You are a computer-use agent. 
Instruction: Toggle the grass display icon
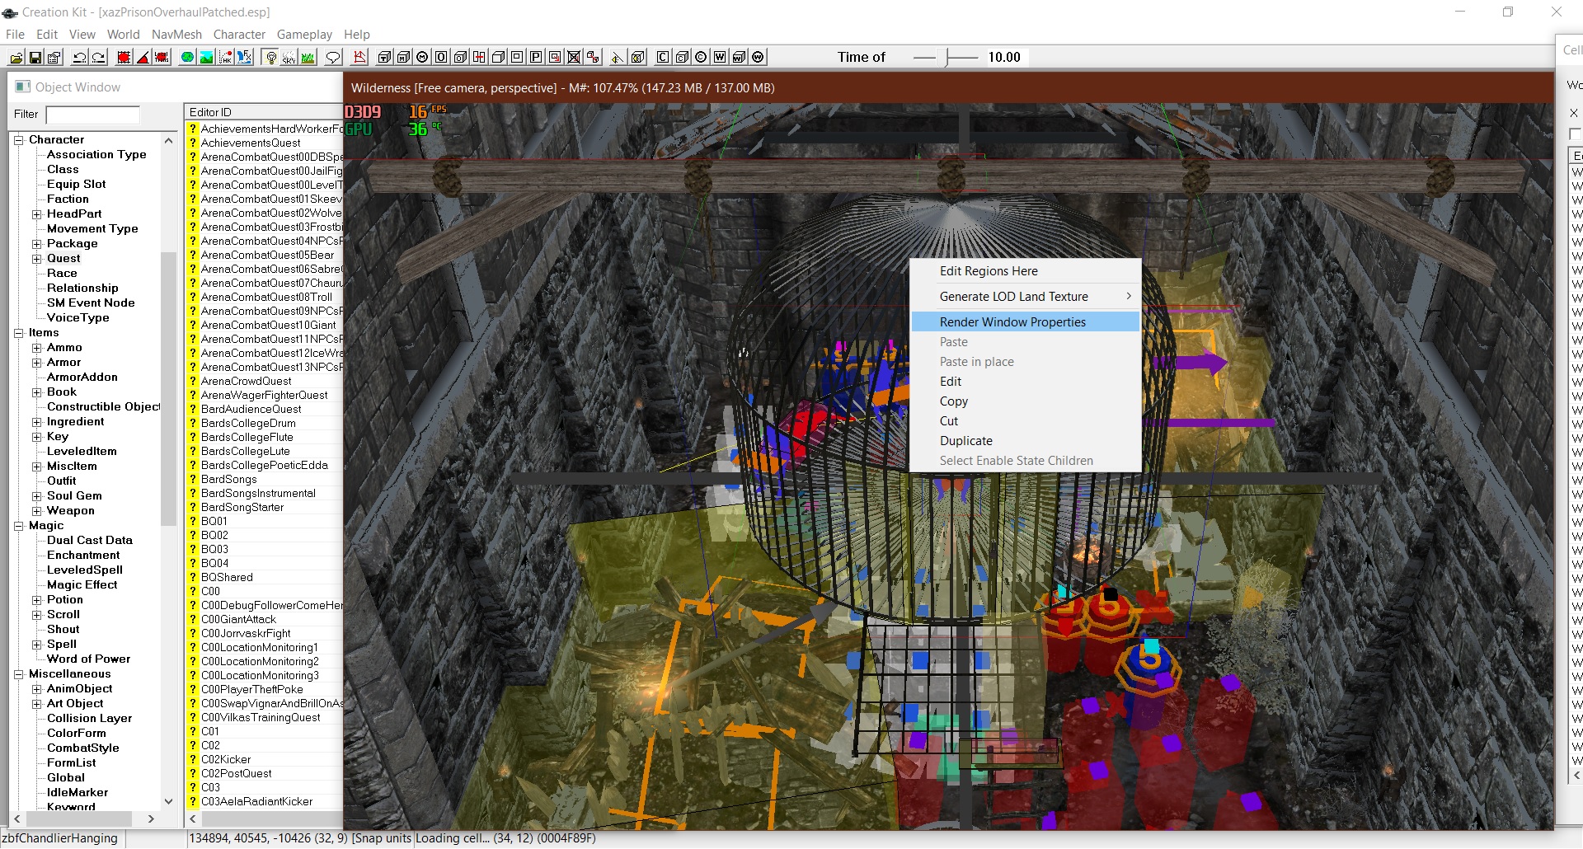(308, 57)
